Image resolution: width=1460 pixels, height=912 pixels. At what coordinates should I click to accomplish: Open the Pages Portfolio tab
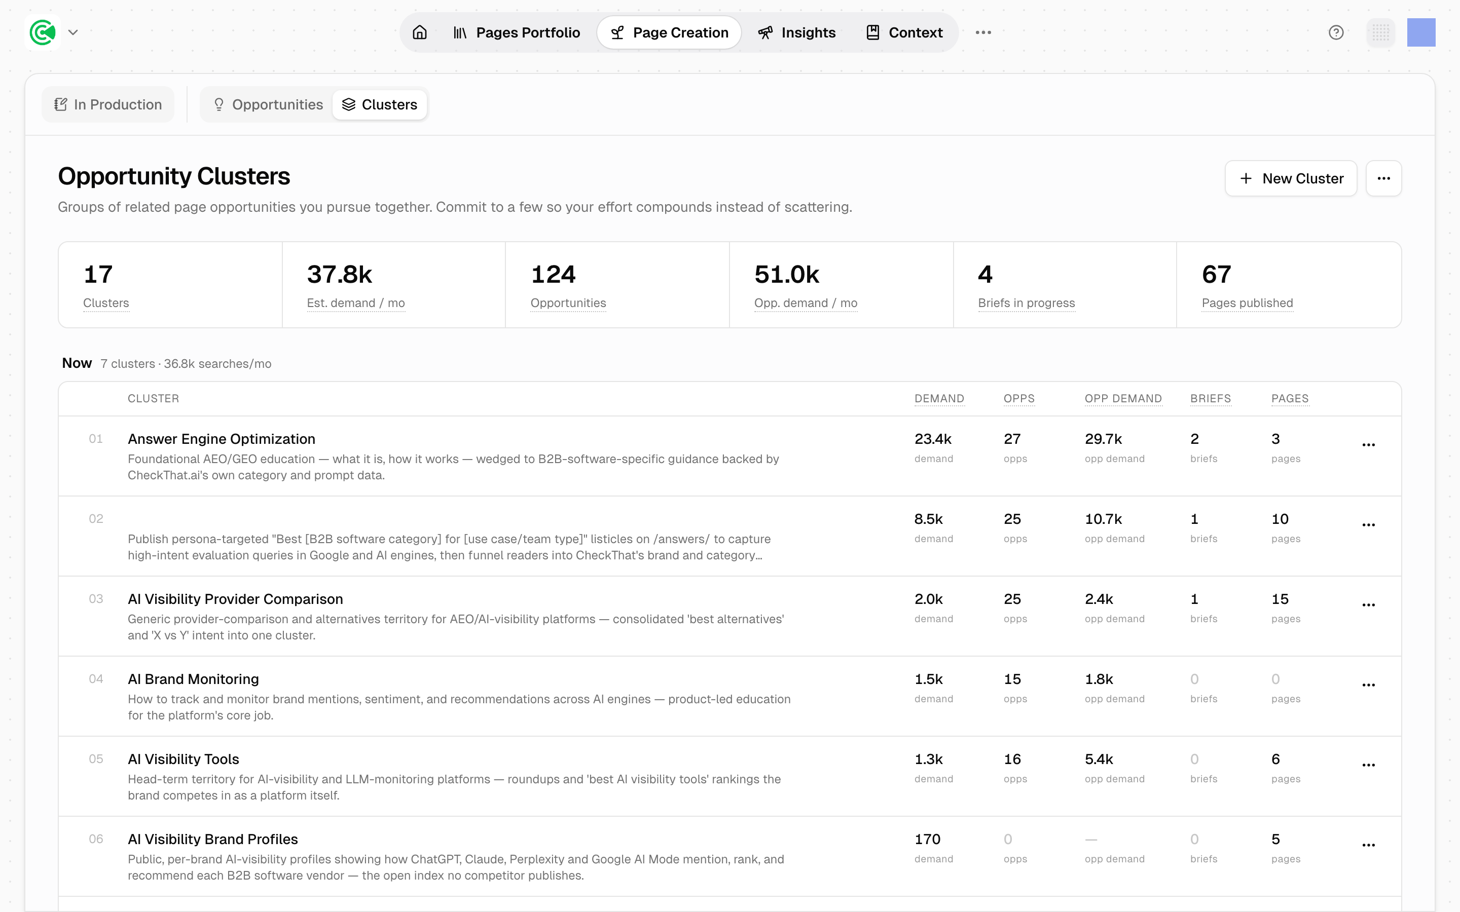(x=517, y=32)
